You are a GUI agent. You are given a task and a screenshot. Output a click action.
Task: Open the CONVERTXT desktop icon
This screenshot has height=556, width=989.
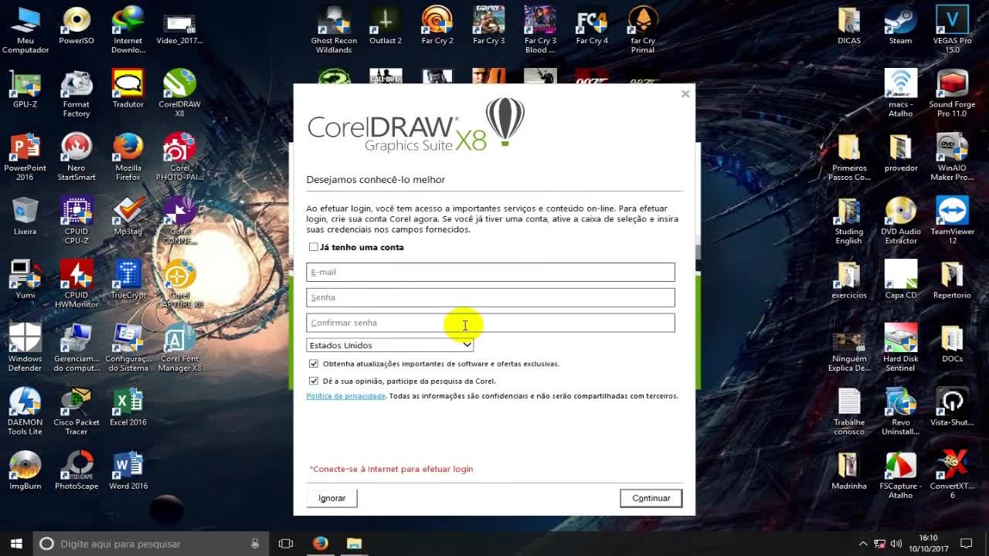(952, 474)
